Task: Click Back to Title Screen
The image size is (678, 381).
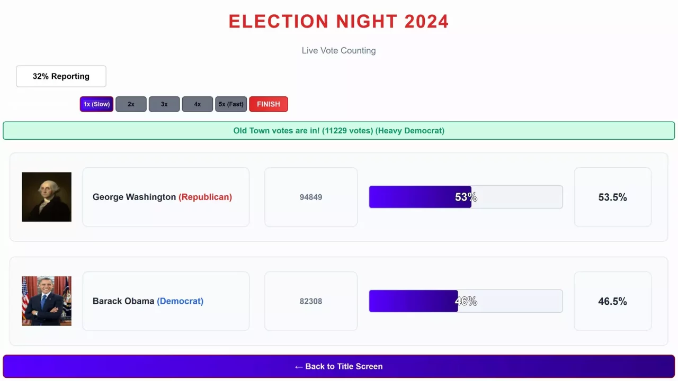Action: 339,366
